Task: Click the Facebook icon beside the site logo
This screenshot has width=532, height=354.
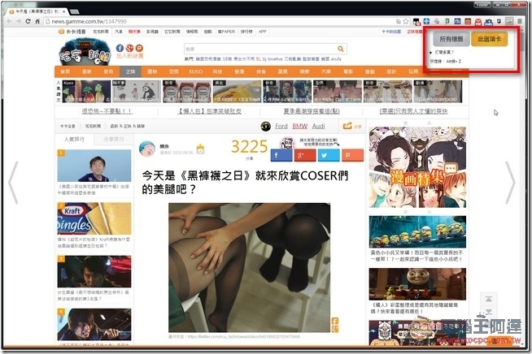Action: [x=120, y=48]
